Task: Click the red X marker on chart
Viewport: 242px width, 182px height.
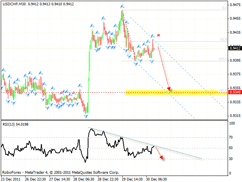Action: 158,35
